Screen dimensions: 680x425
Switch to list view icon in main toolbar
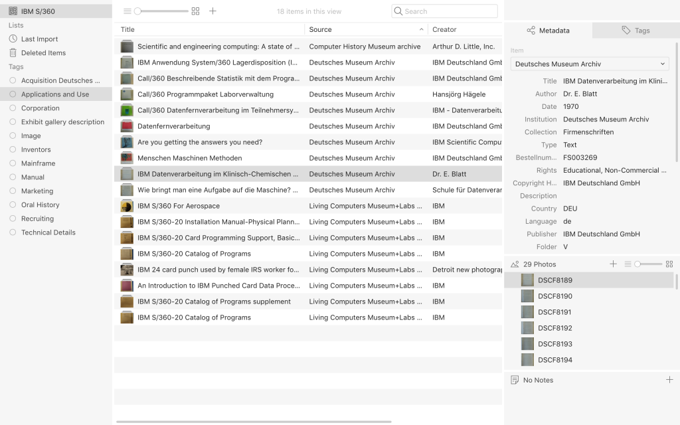point(127,11)
